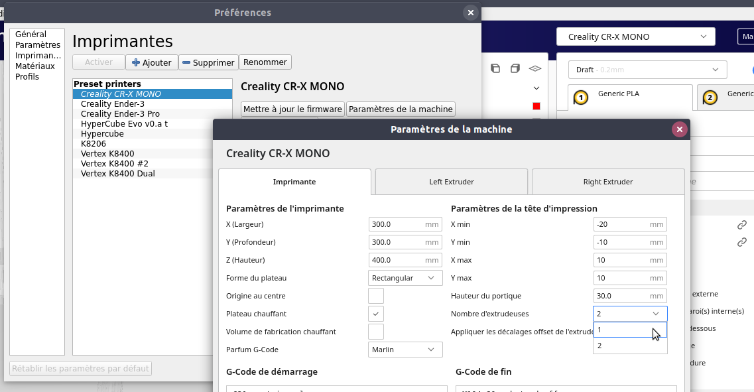Click the Y max input field
This screenshot has height=392, width=754.
(630, 278)
